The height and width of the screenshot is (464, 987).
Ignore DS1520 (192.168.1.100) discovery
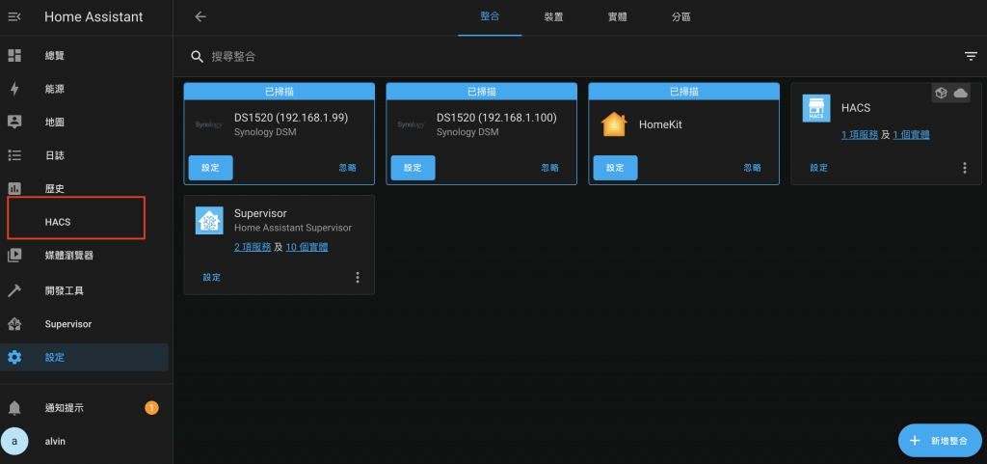coord(549,168)
